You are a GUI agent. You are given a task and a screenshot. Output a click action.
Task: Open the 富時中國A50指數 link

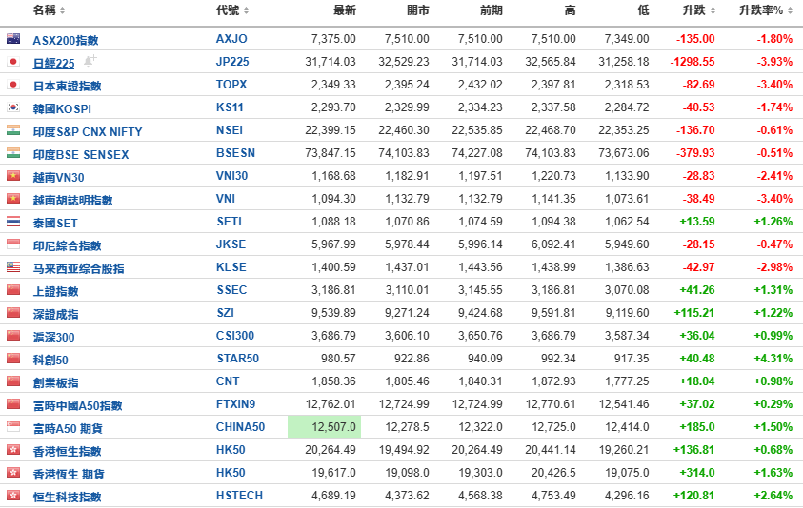pyautogui.click(x=78, y=405)
